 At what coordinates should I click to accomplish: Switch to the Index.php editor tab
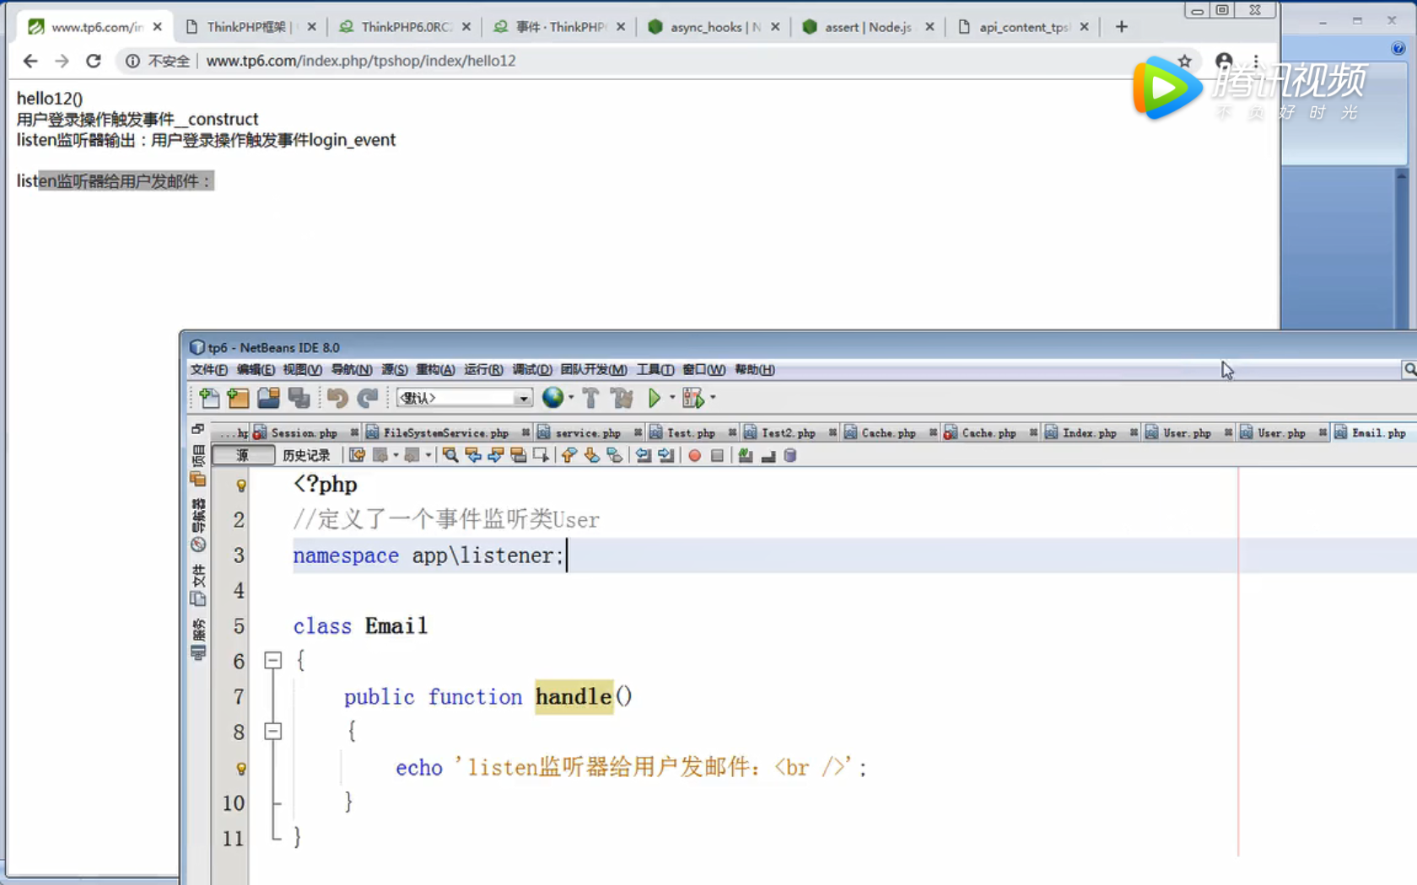pos(1090,432)
